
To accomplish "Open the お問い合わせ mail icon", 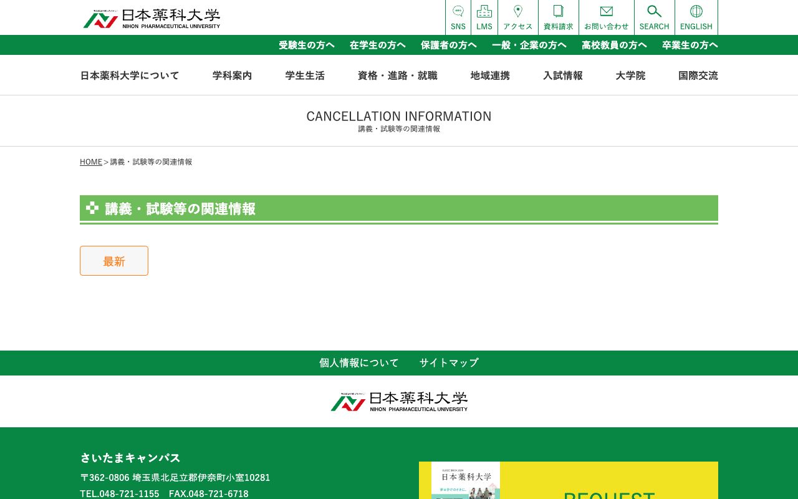I will 606,17.
